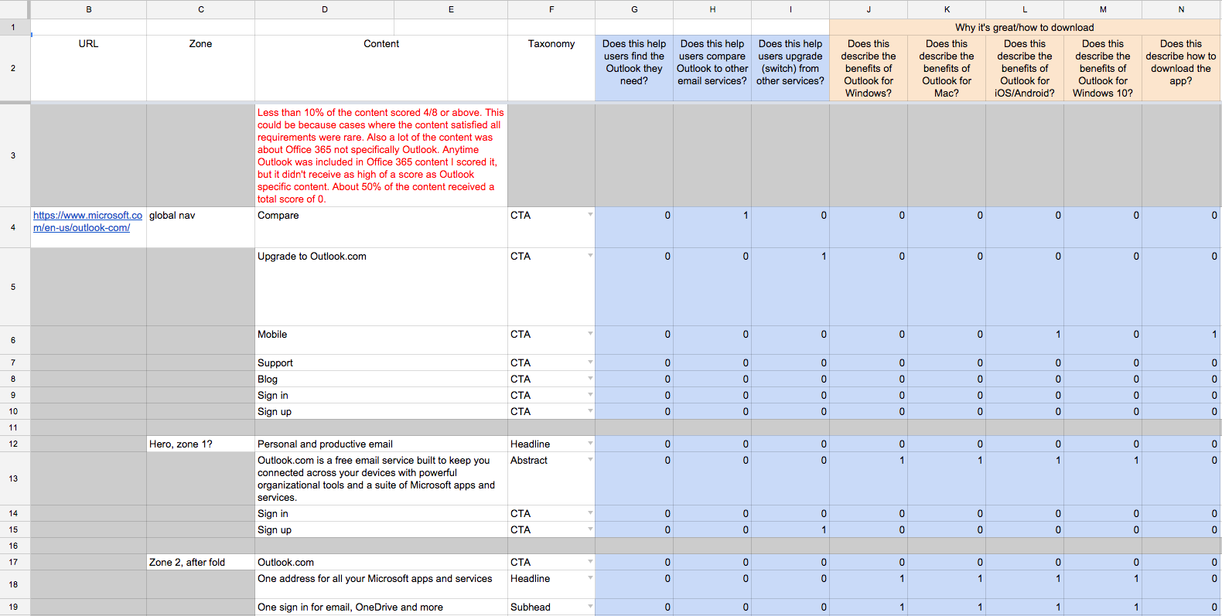Screen dimensions: 1222x616
Task: Open Taxonomy dropdown for Upgrade to Outlook.com row
Action: coord(590,256)
